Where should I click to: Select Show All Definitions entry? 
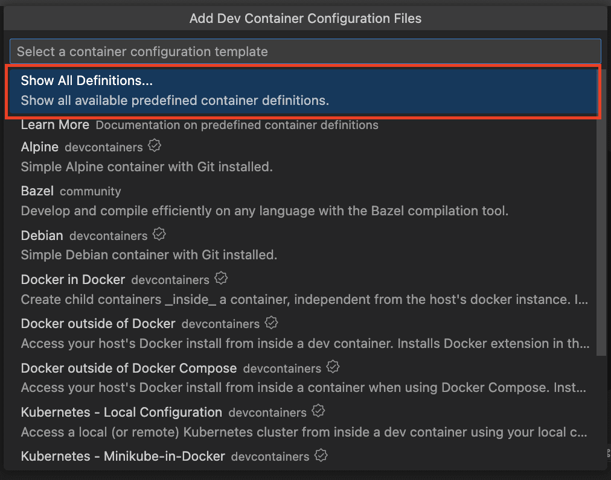tap(302, 91)
